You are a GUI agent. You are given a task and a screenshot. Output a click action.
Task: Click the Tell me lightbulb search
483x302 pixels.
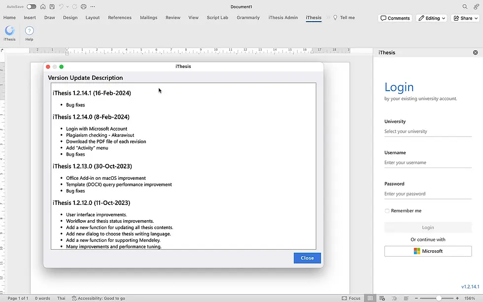344,18
